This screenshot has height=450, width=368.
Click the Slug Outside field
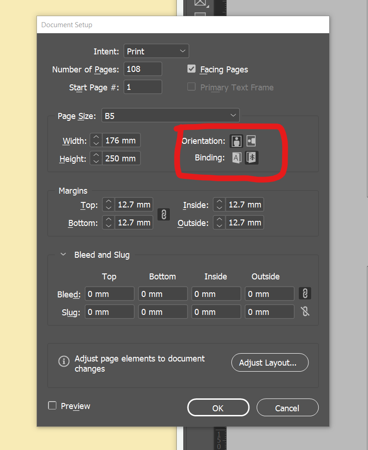(x=270, y=312)
